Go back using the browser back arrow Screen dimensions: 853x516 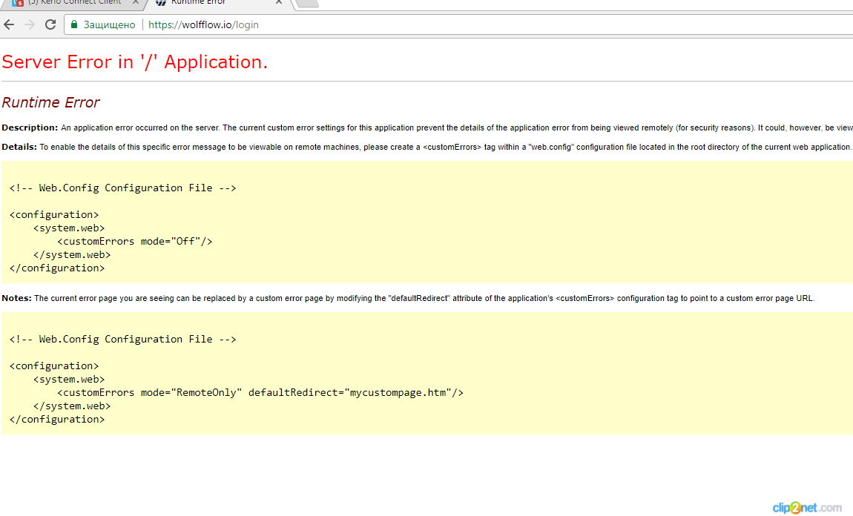(x=9, y=24)
